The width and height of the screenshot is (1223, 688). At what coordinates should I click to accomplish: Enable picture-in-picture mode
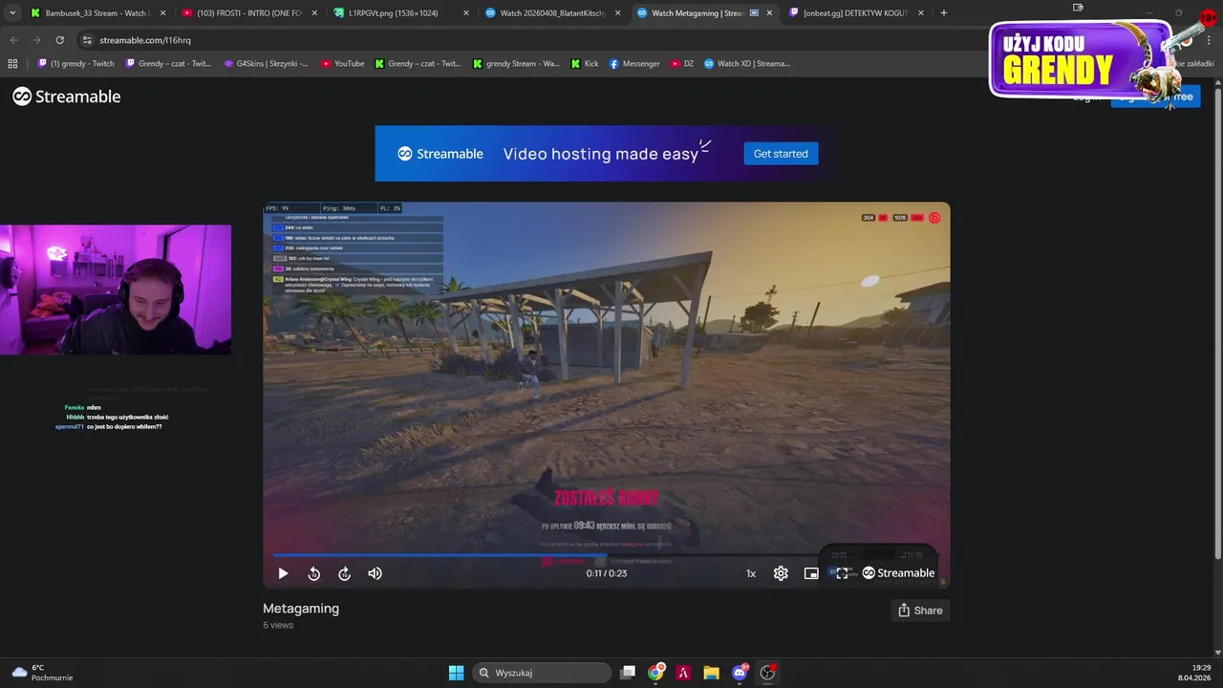[x=811, y=573]
